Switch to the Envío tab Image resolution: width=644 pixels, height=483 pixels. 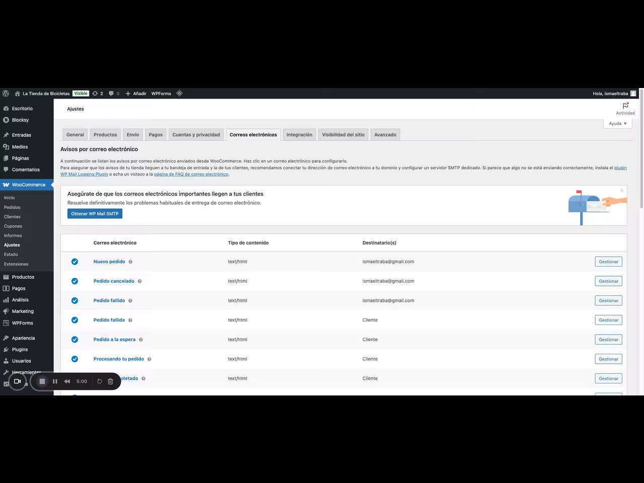click(133, 135)
